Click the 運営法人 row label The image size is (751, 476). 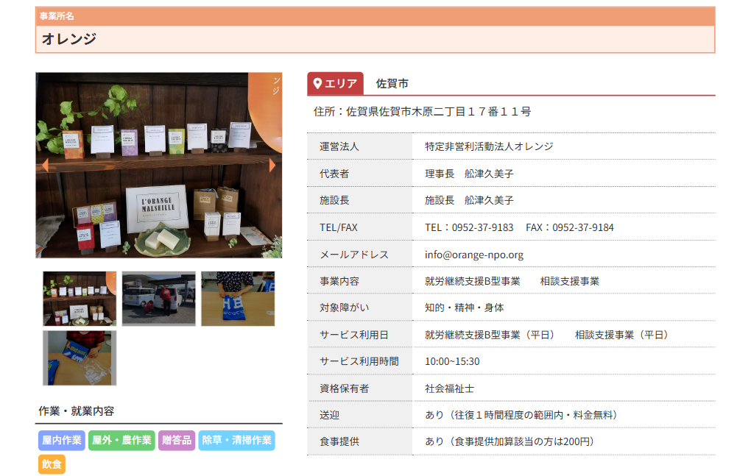pyautogui.click(x=339, y=146)
